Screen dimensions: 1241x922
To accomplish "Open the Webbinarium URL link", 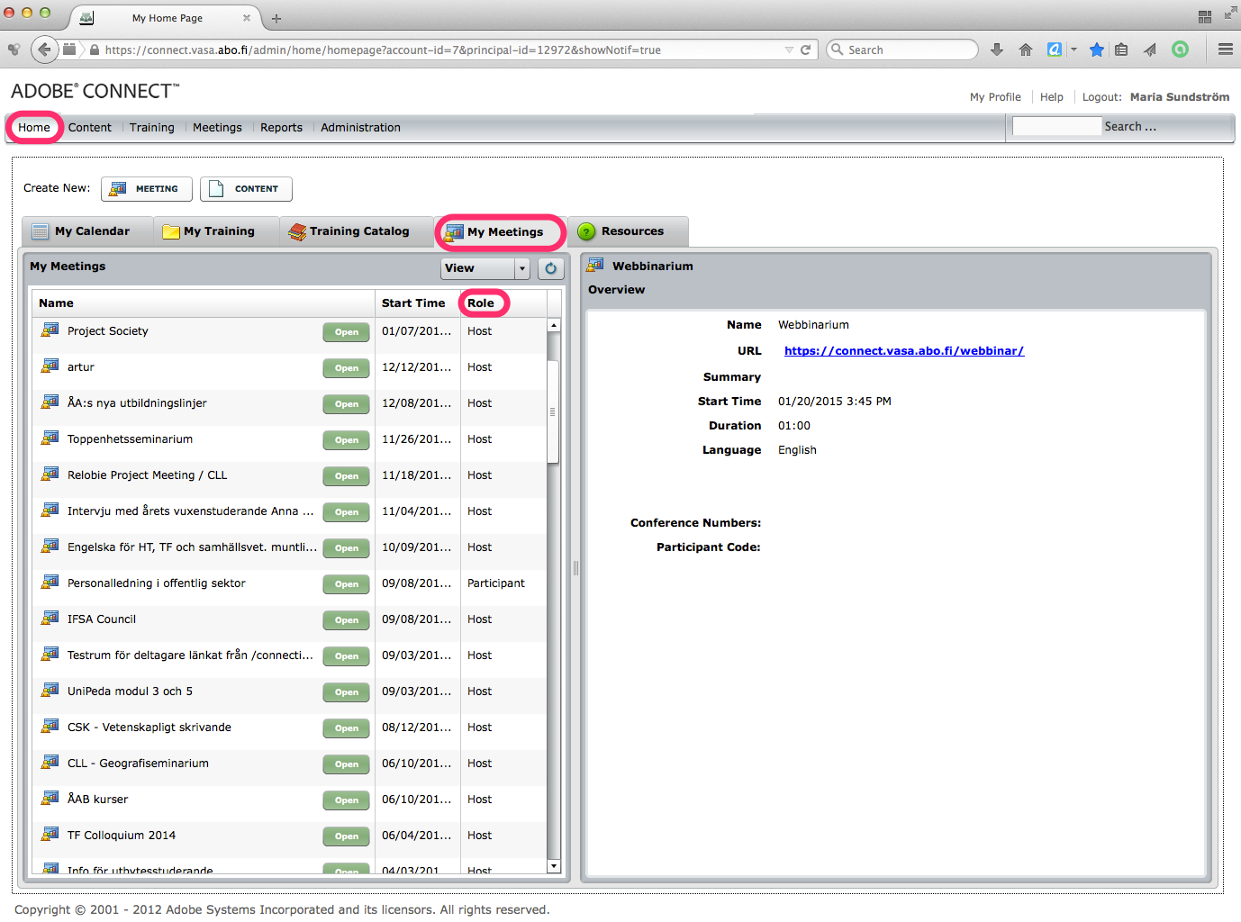I will 904,351.
